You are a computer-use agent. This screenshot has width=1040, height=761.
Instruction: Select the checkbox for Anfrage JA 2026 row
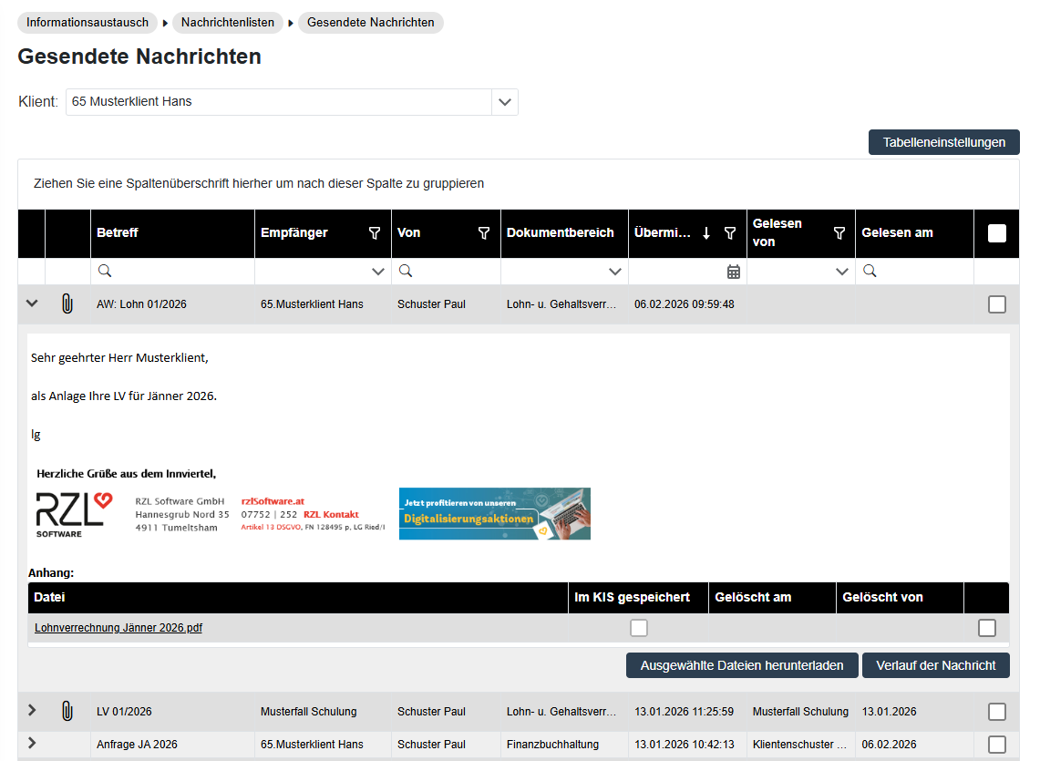997,745
